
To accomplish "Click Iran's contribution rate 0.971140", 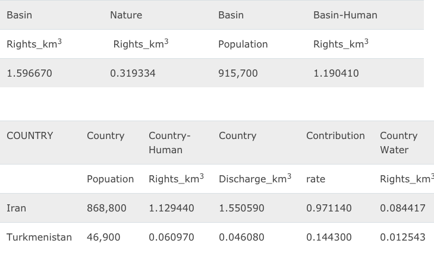I will [x=329, y=208].
